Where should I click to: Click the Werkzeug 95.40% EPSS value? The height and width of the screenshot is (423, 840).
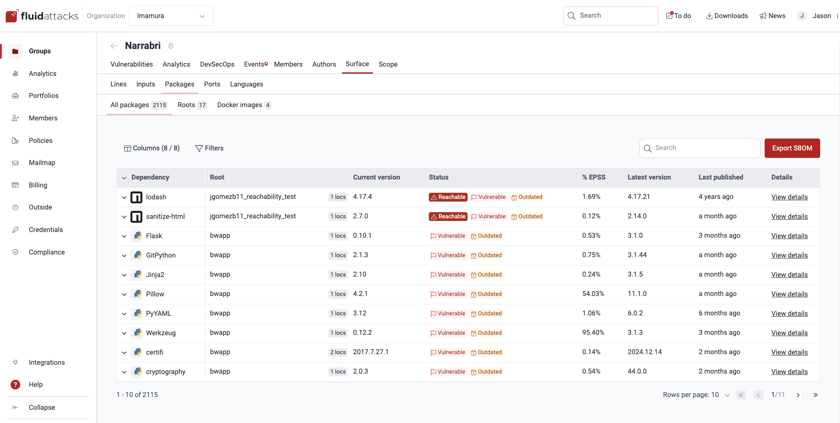coord(593,333)
